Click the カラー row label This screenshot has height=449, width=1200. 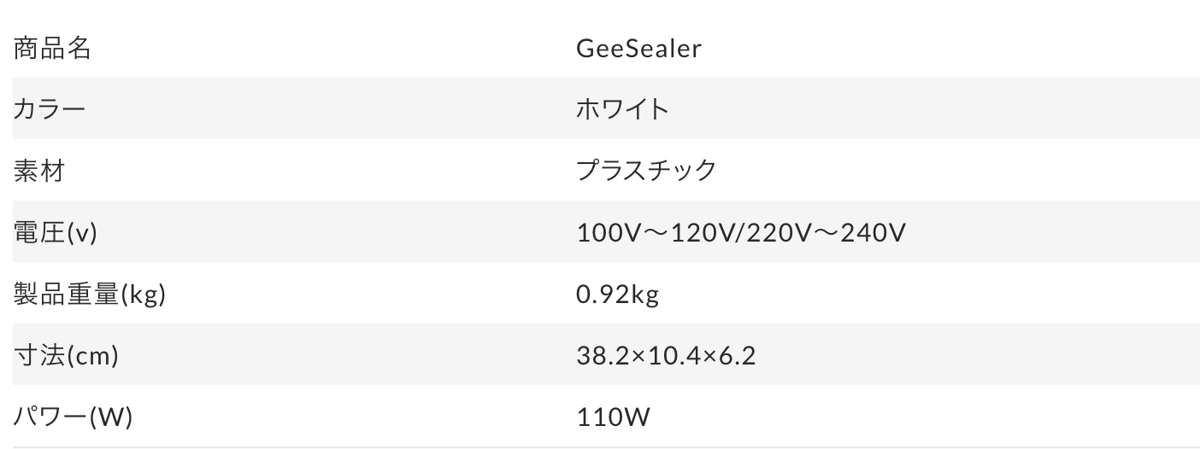pyautogui.click(x=50, y=109)
